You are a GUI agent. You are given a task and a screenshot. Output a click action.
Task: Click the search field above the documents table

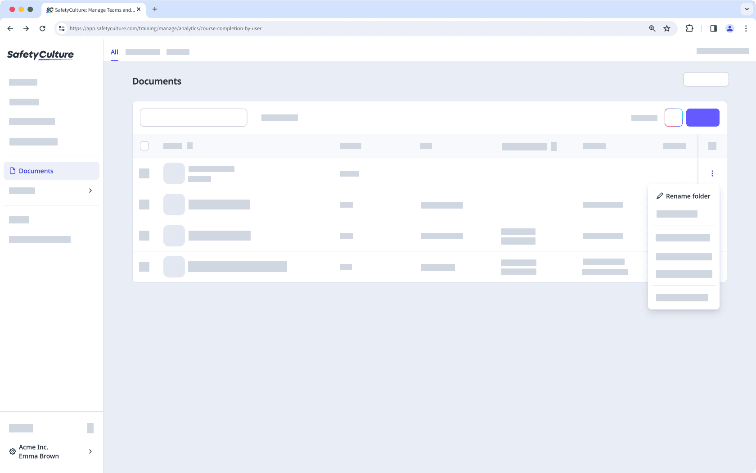click(193, 117)
